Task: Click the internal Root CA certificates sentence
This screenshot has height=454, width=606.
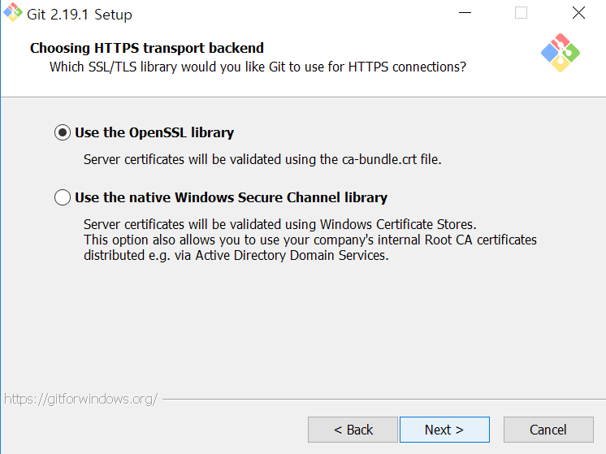Action: coord(310,240)
